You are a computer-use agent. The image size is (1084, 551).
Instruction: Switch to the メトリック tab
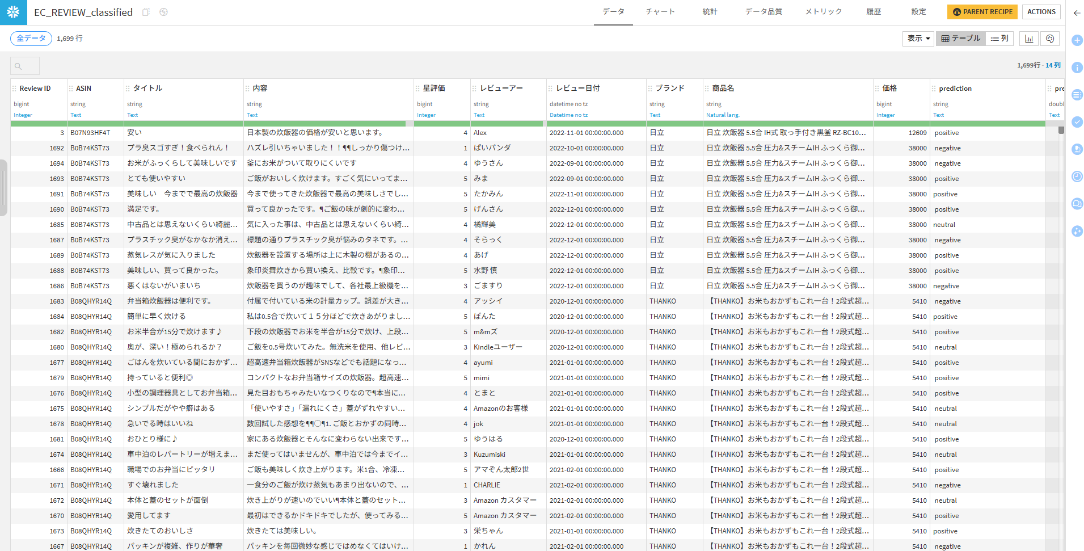[x=824, y=12]
